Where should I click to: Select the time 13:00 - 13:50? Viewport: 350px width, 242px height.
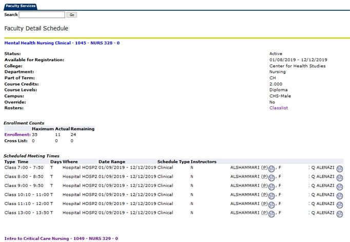pos(33,213)
